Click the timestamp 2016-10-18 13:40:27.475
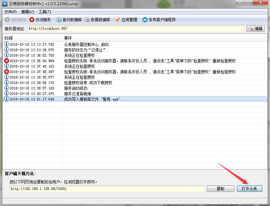This screenshot has height=206, width=270. [32, 94]
